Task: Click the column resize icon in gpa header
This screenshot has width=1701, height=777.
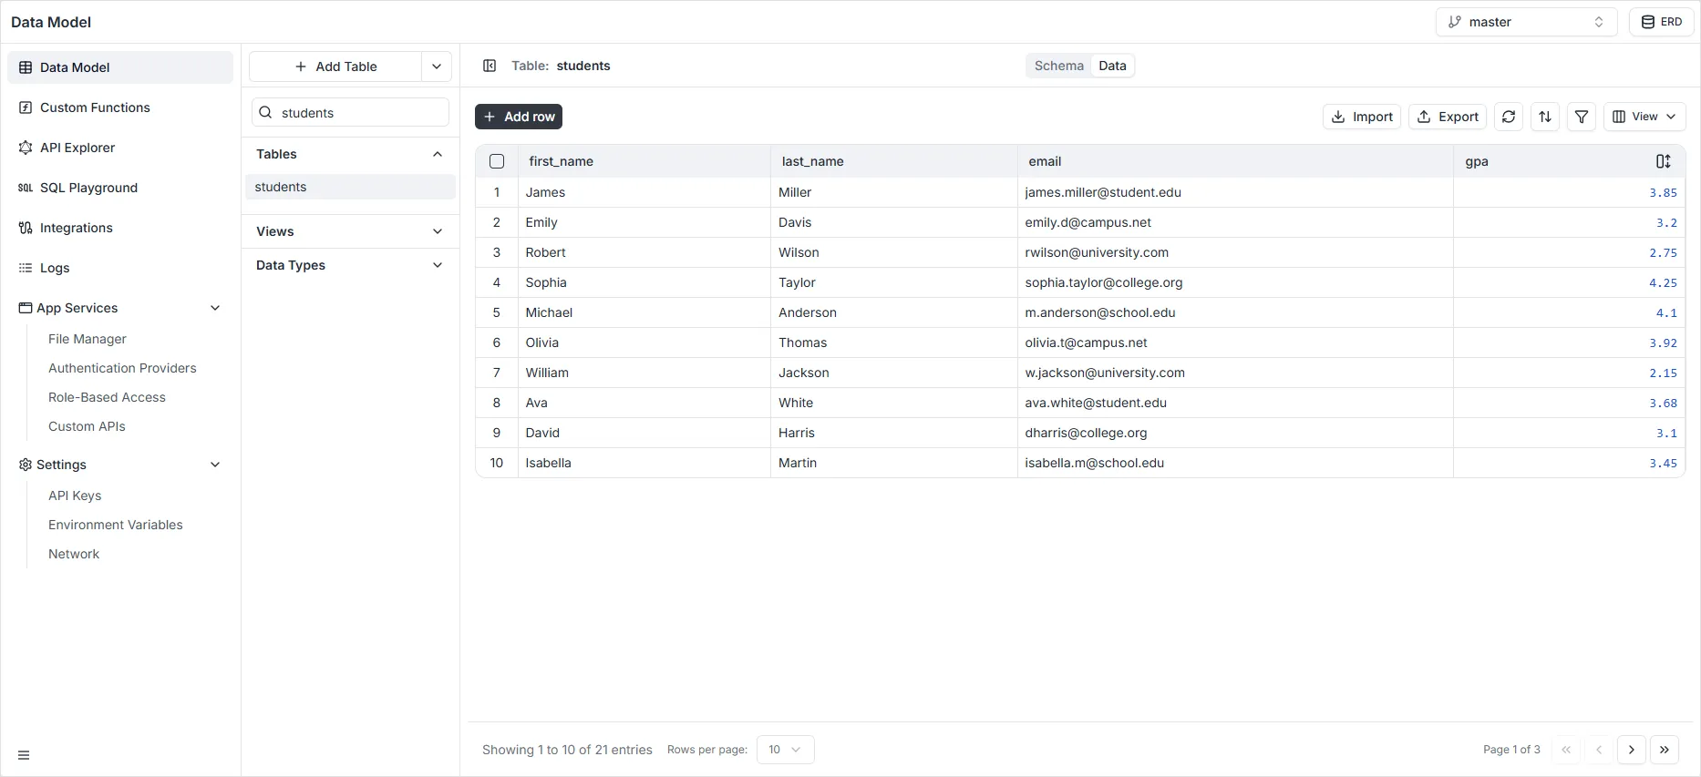Action: (1663, 161)
